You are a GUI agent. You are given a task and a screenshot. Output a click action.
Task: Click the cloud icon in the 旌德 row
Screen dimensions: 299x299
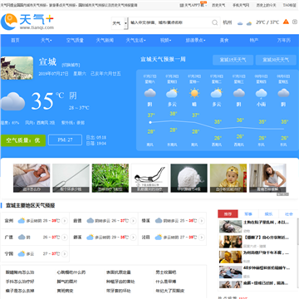click(x=90, y=221)
